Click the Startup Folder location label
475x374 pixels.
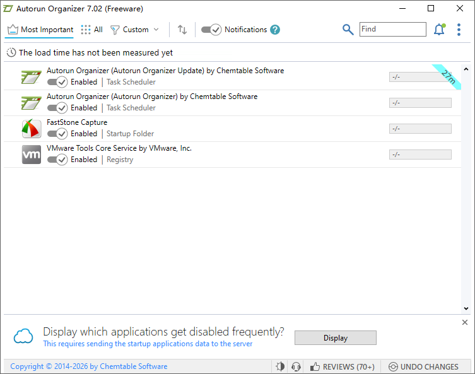tap(130, 134)
